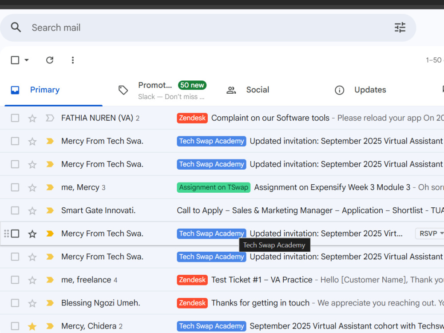444x333 pixels.
Task: Open Assignment on Expensify Week 3 Module 3
Action: coord(332,187)
